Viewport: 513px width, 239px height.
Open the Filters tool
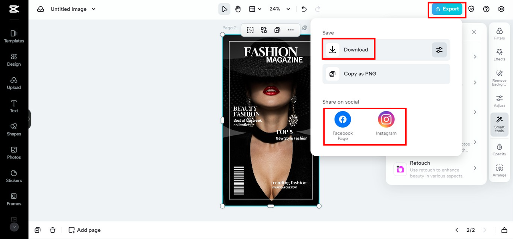(x=499, y=34)
